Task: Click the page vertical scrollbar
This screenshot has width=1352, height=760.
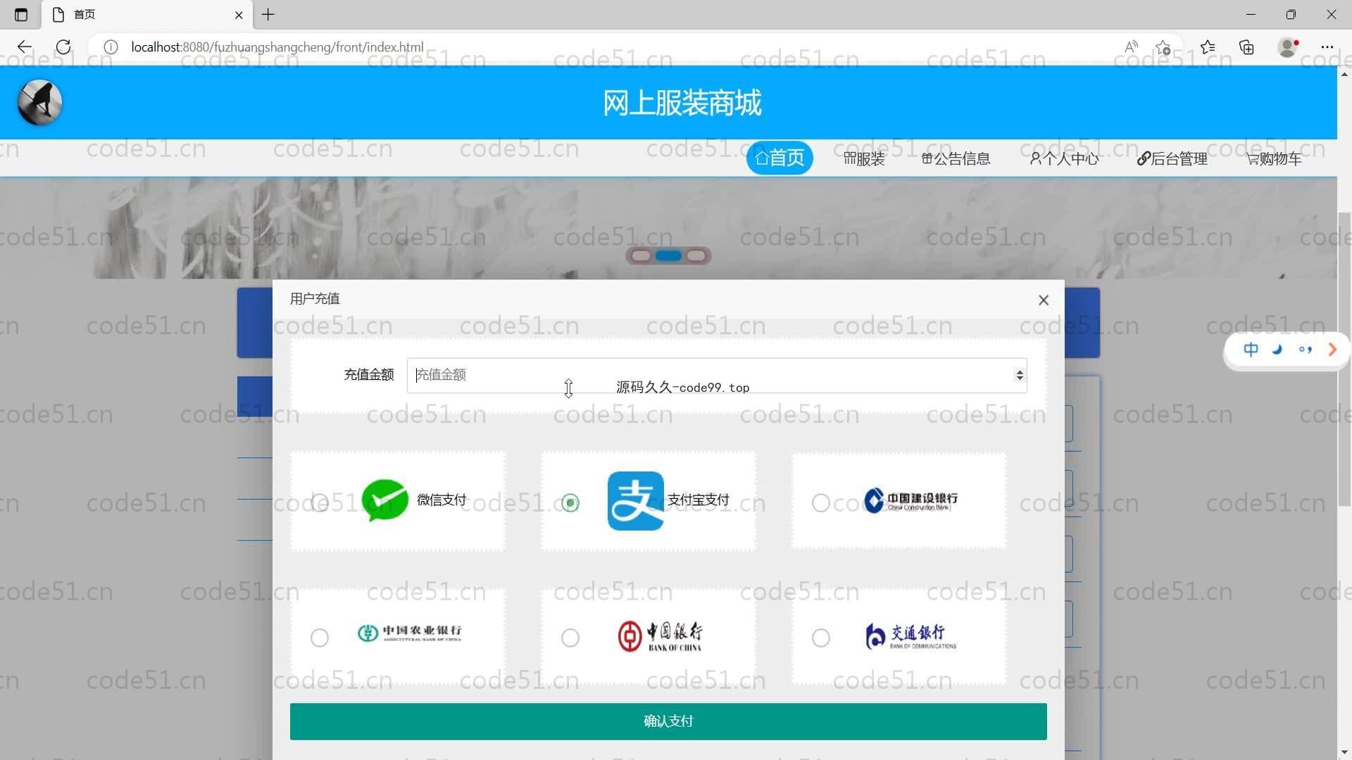Action: pyautogui.click(x=1344, y=359)
